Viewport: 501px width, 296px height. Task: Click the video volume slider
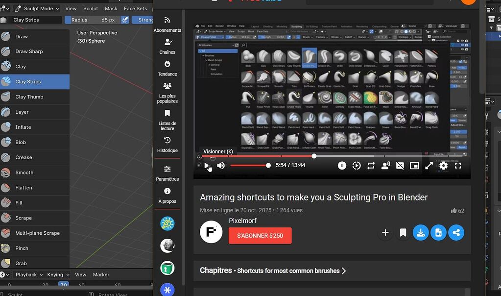[251, 166]
